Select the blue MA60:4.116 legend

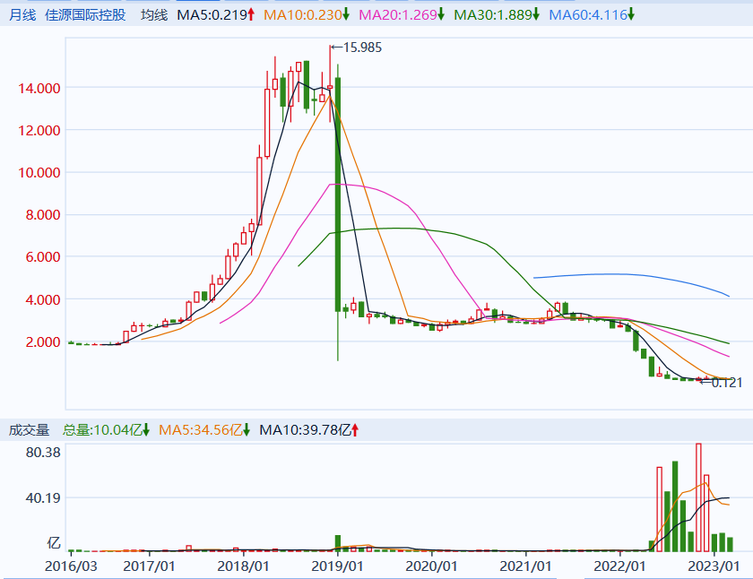click(586, 15)
